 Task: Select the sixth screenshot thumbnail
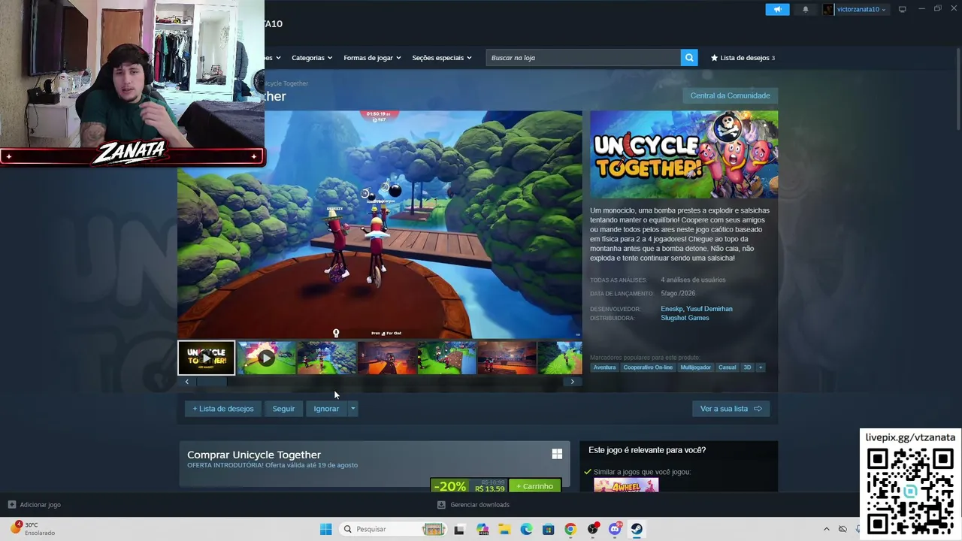coord(507,358)
